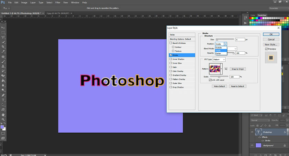Select the Zoom tool
Screen dimensions: 289x156
(3, 119)
